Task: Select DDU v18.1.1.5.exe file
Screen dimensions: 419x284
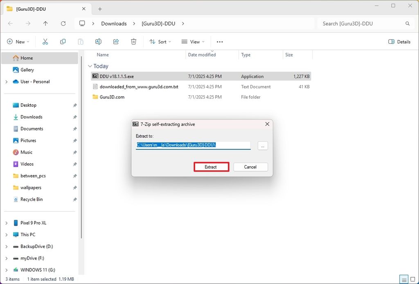Action: click(201, 76)
